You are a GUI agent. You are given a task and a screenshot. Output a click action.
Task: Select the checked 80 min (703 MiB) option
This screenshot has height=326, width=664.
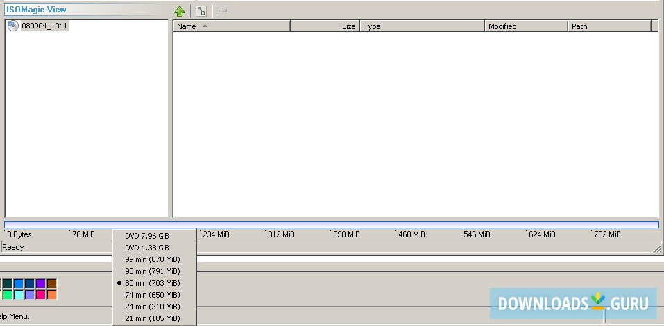[x=155, y=283]
